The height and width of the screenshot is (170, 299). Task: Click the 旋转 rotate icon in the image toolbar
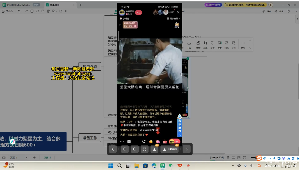(198, 45)
